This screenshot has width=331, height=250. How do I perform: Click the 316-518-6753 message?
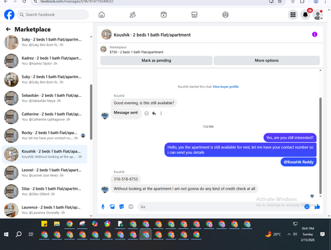(x=126, y=179)
